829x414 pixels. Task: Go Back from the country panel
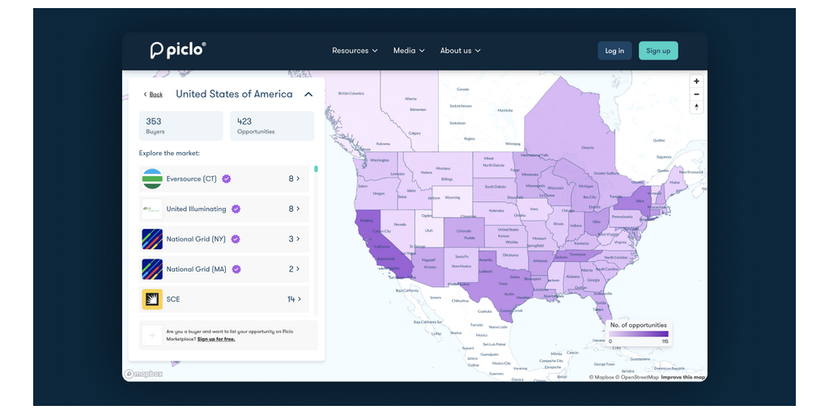153,95
